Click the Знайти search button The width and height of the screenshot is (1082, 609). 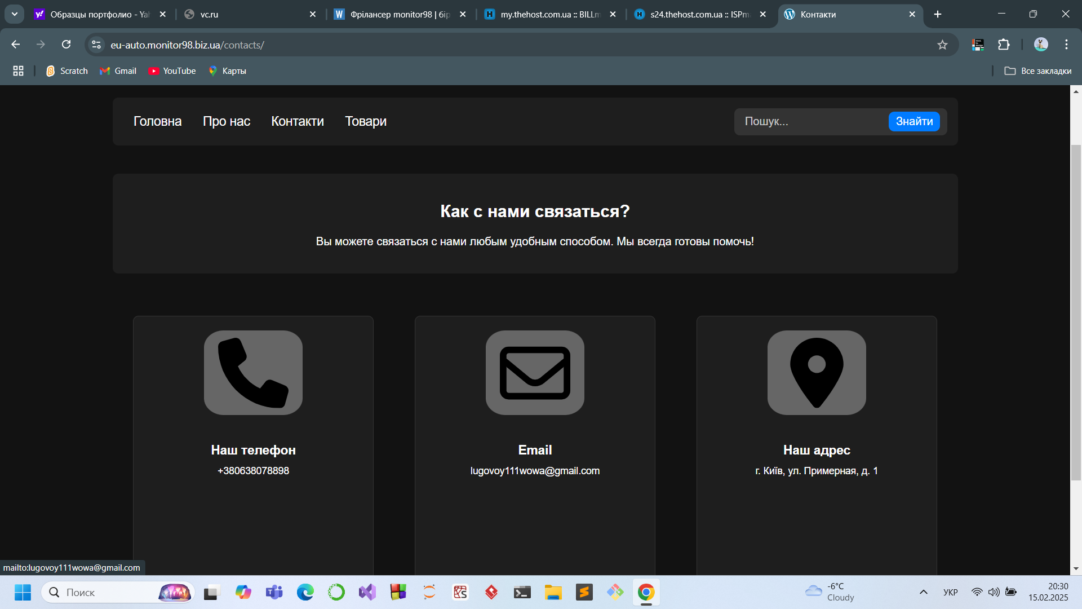[x=914, y=121]
